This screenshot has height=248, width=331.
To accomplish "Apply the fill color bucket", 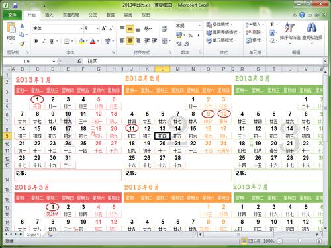I will pos(81,41).
